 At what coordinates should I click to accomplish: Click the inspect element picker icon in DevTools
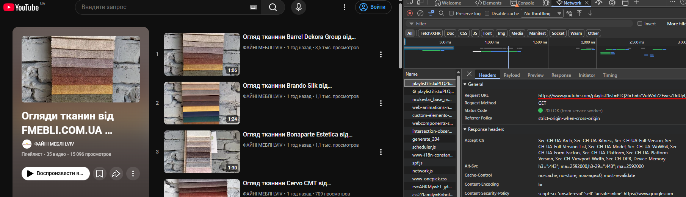point(409,3)
